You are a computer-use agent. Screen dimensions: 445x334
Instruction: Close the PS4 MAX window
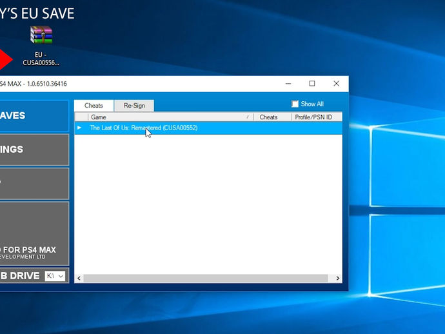tap(336, 83)
